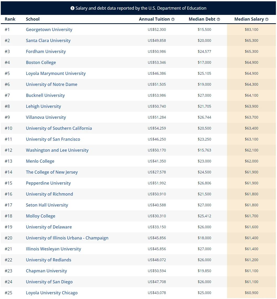Open the Georgetown University link

pyautogui.click(x=49, y=30)
